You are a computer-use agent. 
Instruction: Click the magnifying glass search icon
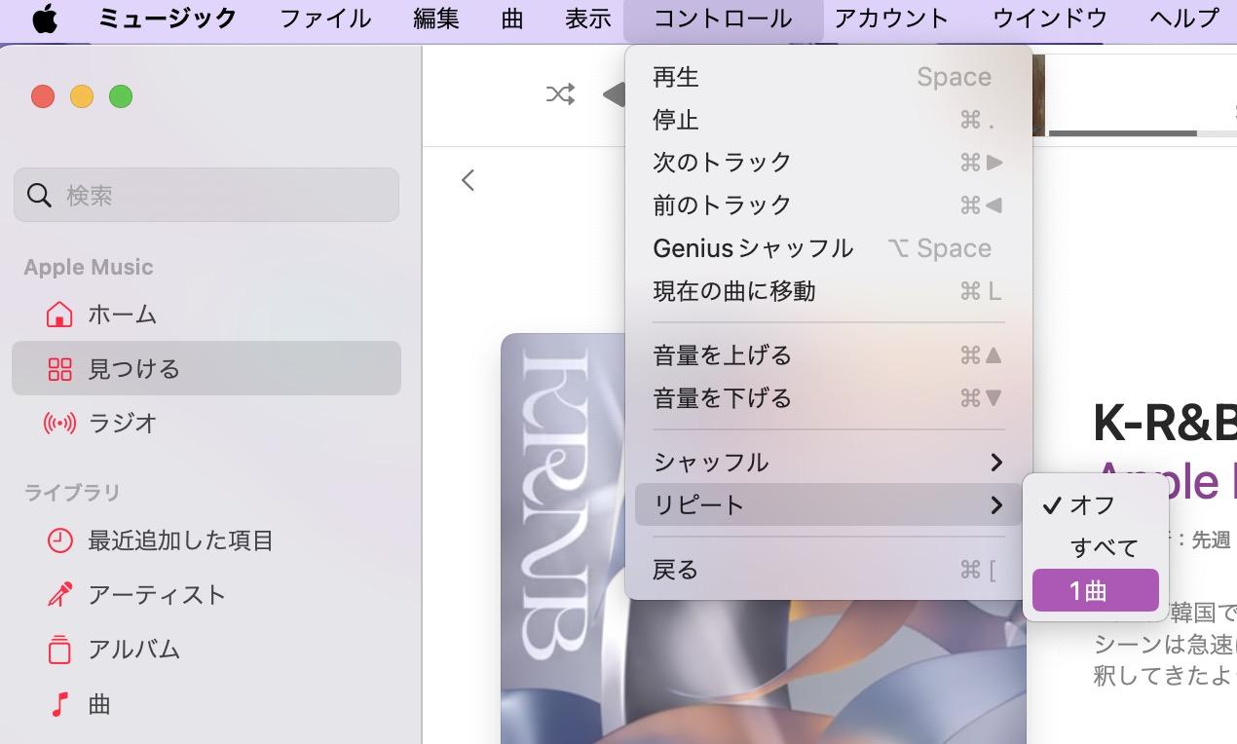[40, 195]
